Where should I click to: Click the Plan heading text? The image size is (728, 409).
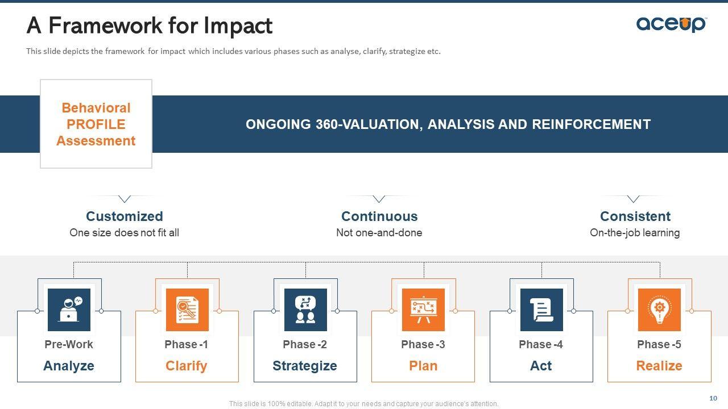pos(423,366)
